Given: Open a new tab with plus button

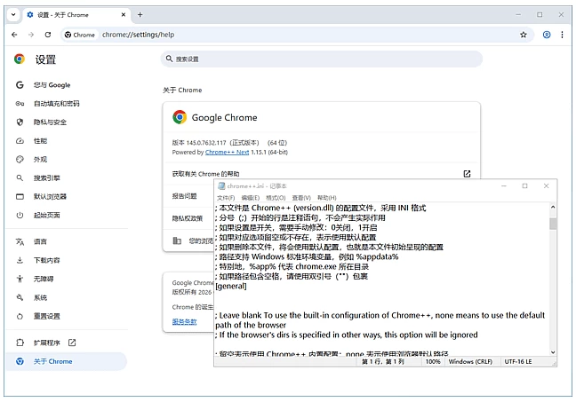Looking at the screenshot, I should point(140,14).
